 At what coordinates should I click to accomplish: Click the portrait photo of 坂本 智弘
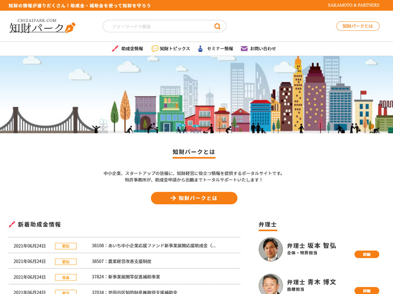tap(271, 249)
